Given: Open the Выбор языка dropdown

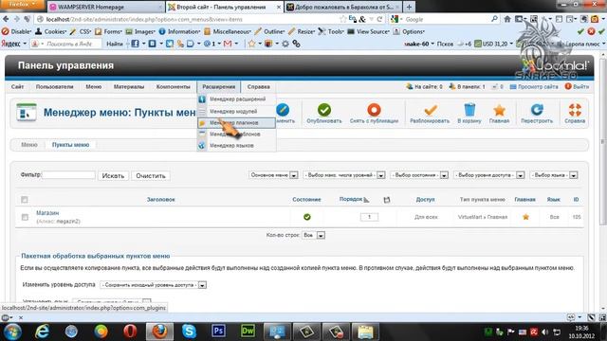Looking at the screenshot, I should (x=554, y=175).
